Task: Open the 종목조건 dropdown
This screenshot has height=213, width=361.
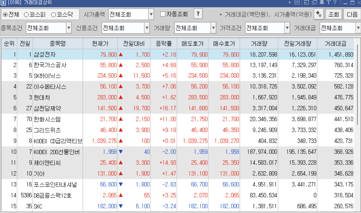Action: point(69,28)
